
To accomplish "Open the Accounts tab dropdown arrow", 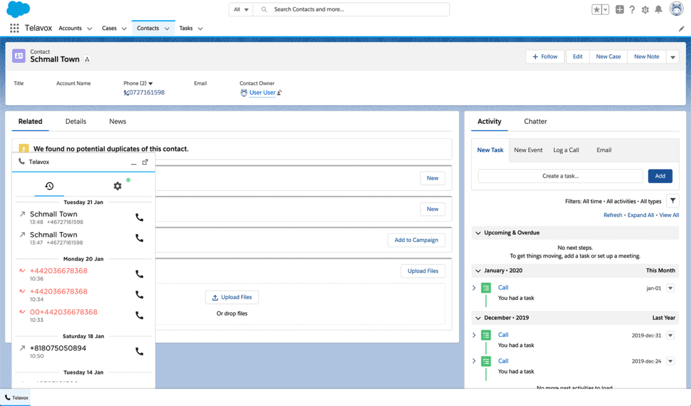I will (89, 28).
